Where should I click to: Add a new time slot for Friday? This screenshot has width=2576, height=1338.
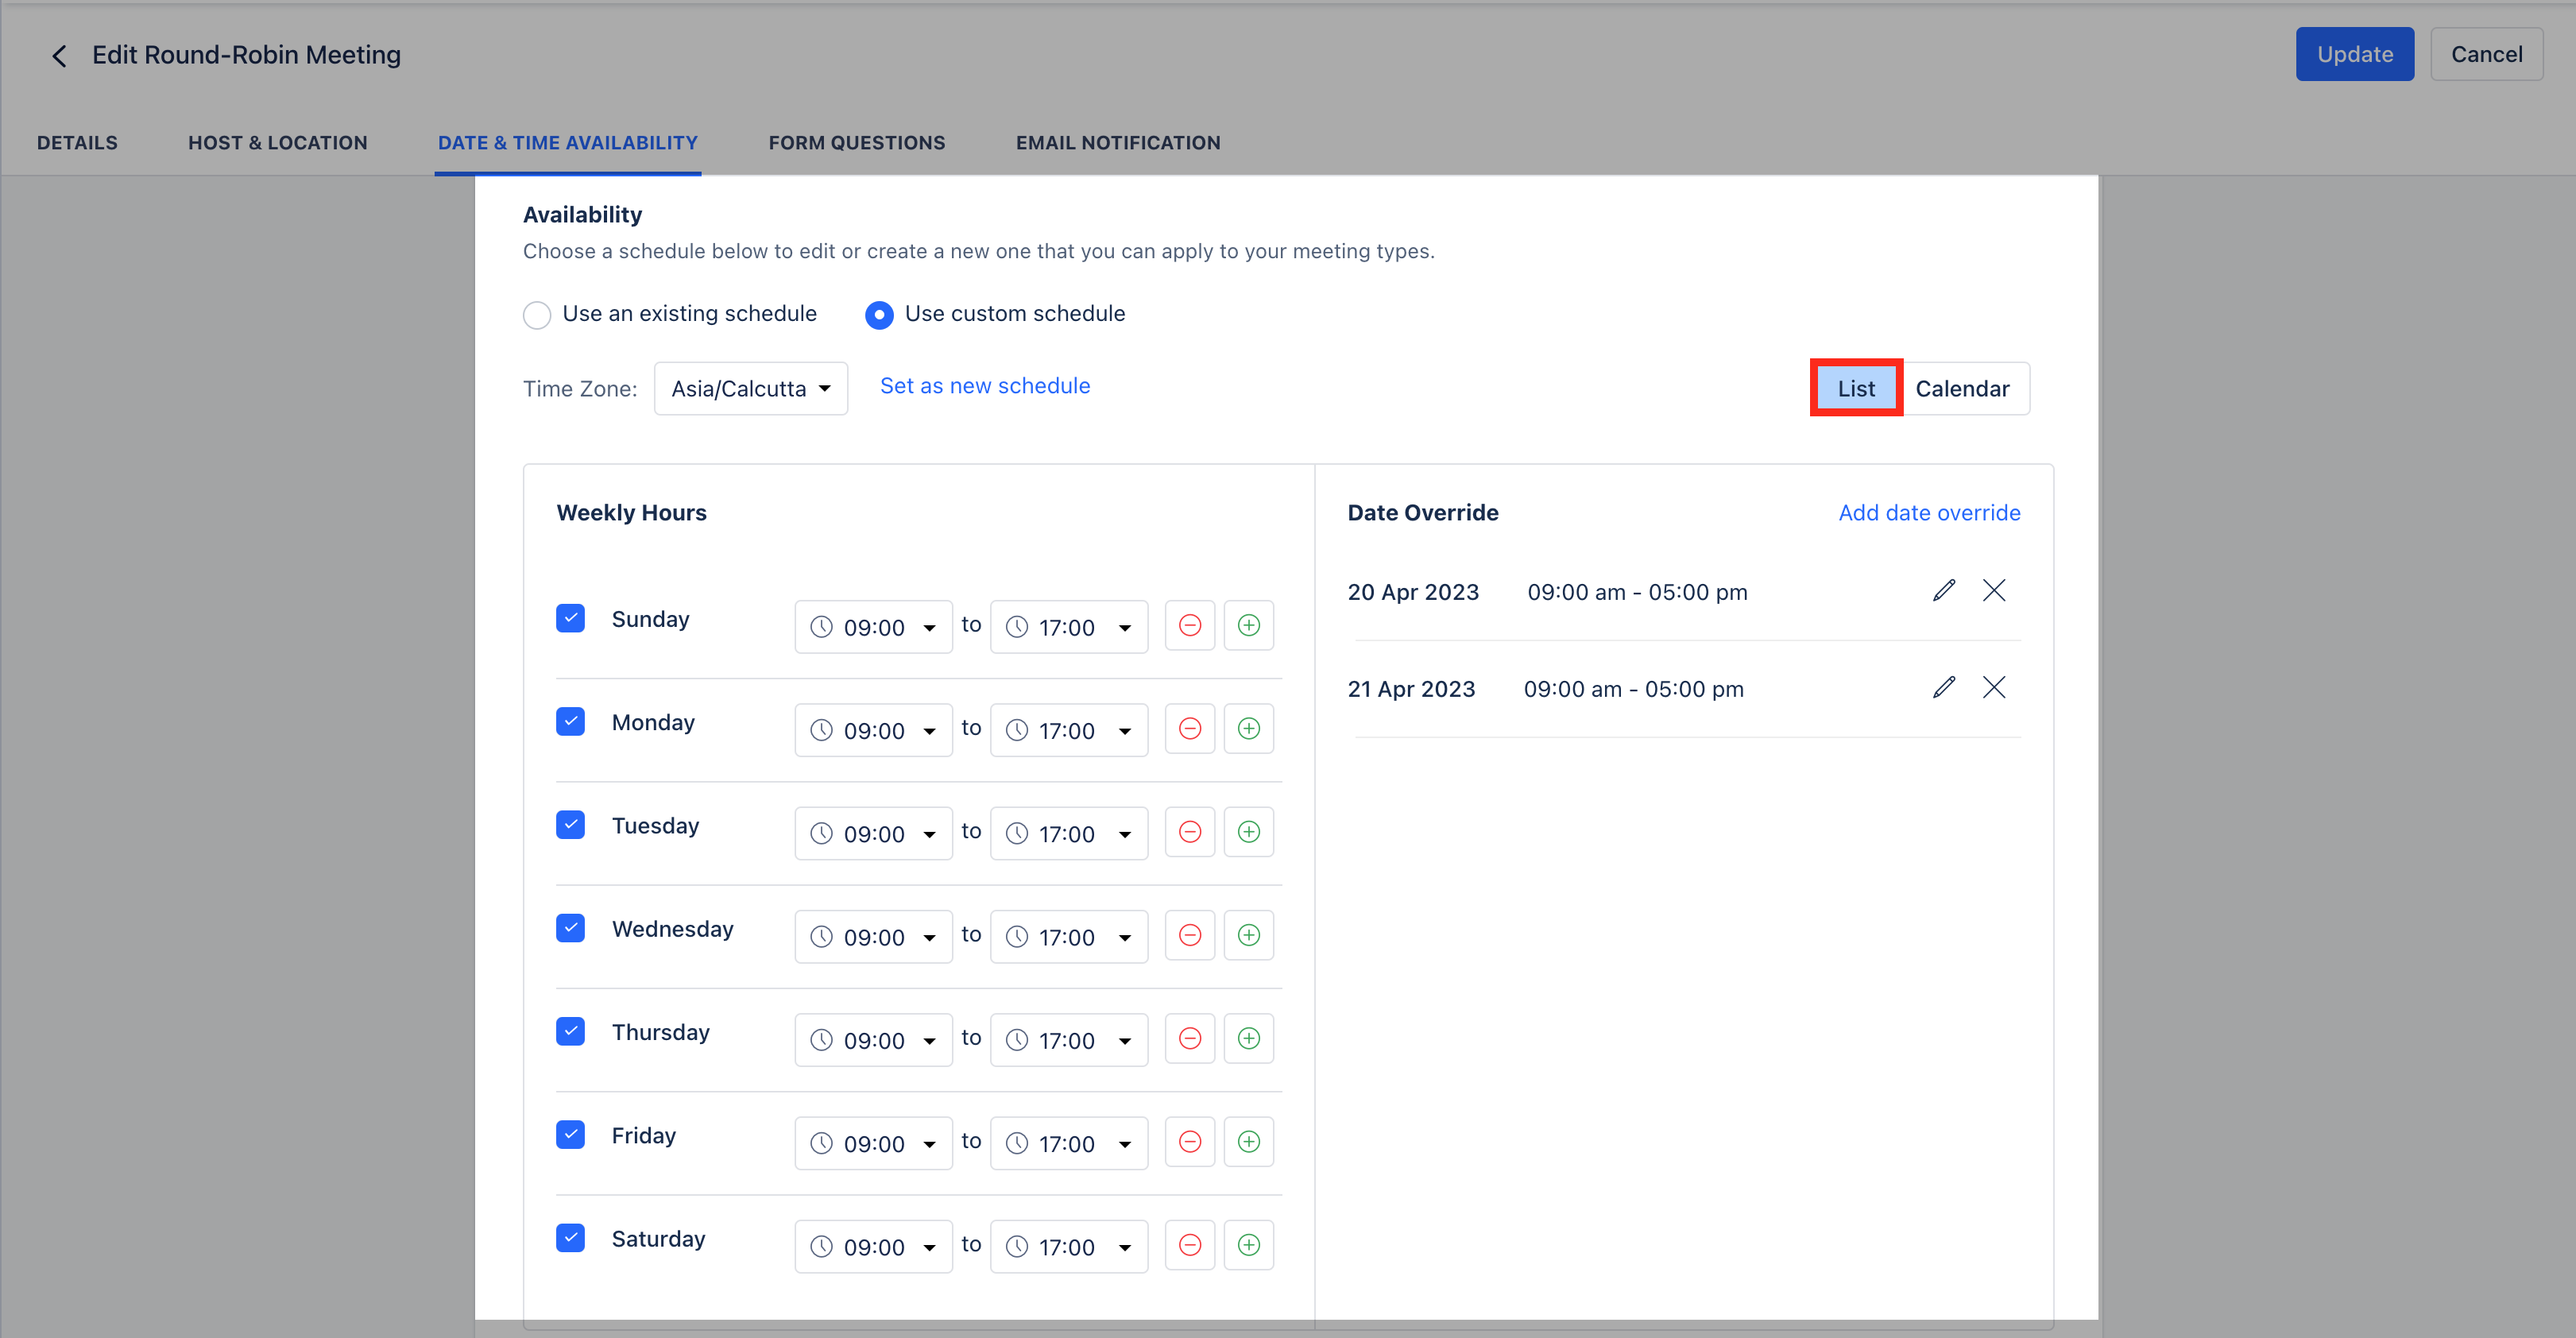[1248, 1142]
